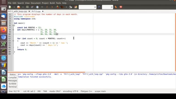Open the Search menu
This screenshot has height=99, width=176.
pos(21,3)
